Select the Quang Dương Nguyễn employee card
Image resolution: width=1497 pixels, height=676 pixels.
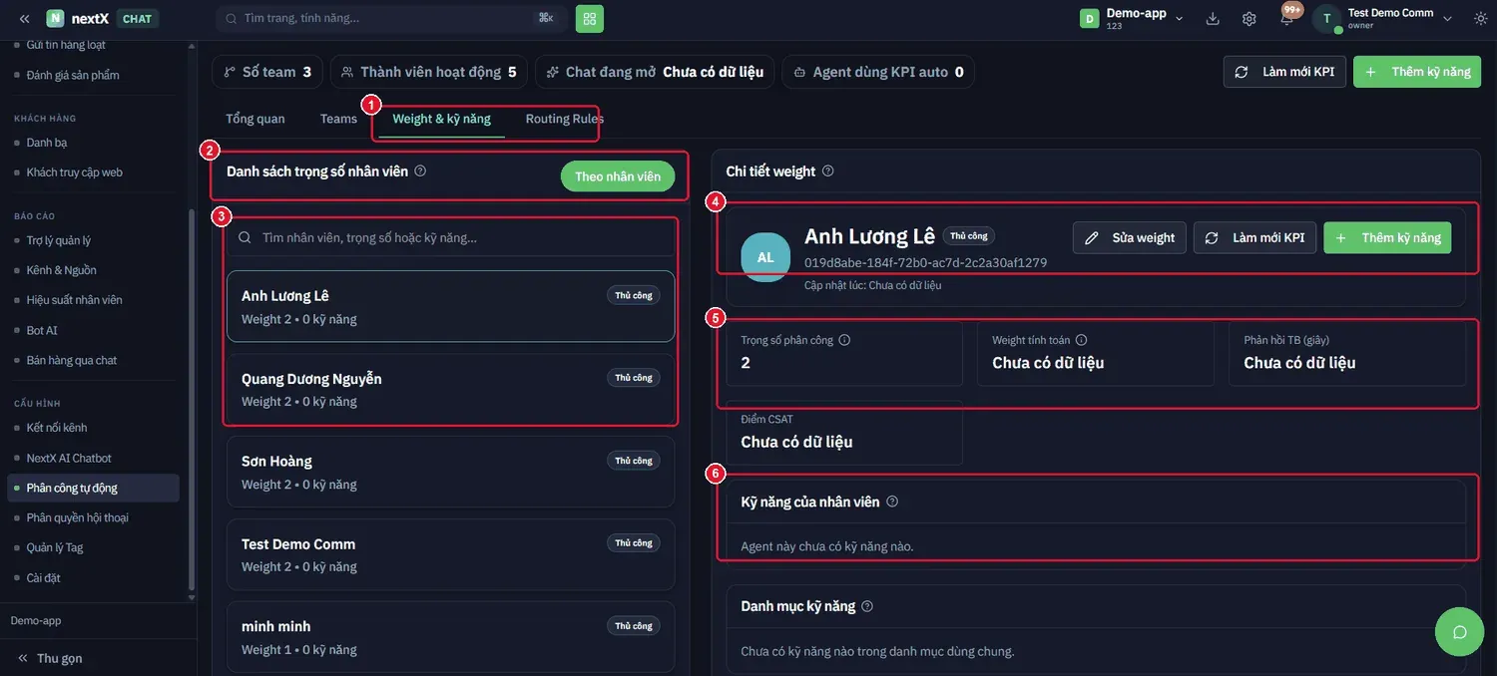coord(451,389)
